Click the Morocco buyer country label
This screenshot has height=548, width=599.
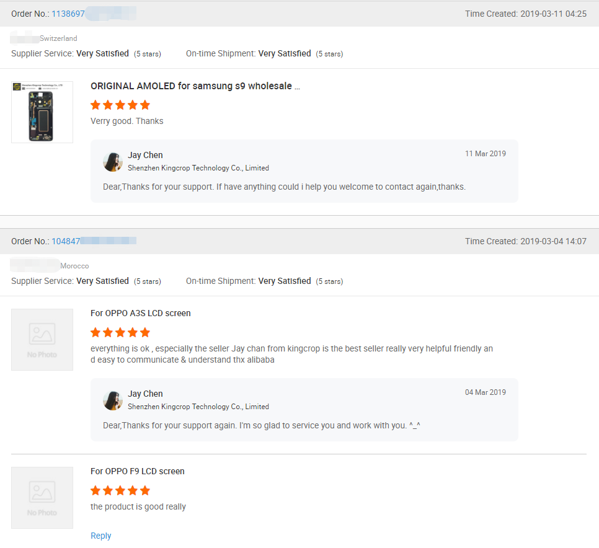tap(74, 266)
